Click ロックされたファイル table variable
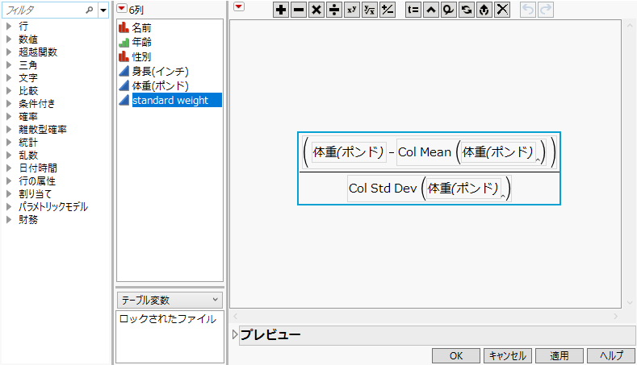The image size is (637, 365). [168, 319]
